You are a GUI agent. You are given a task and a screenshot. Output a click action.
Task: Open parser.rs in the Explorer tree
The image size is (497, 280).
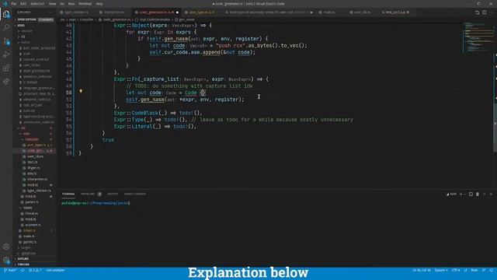[32, 202]
